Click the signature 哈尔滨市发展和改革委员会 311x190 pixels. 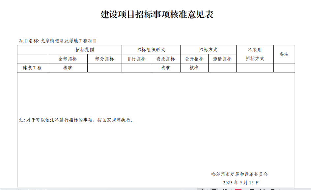240,174
